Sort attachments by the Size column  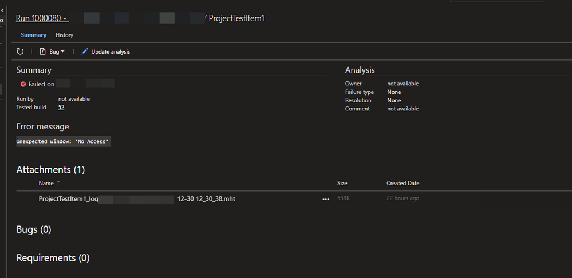342,184
